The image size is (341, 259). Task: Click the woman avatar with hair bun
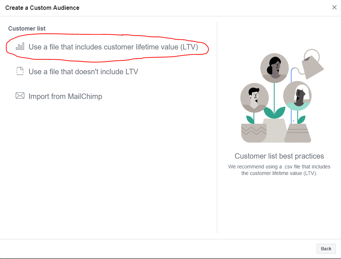coord(274,68)
